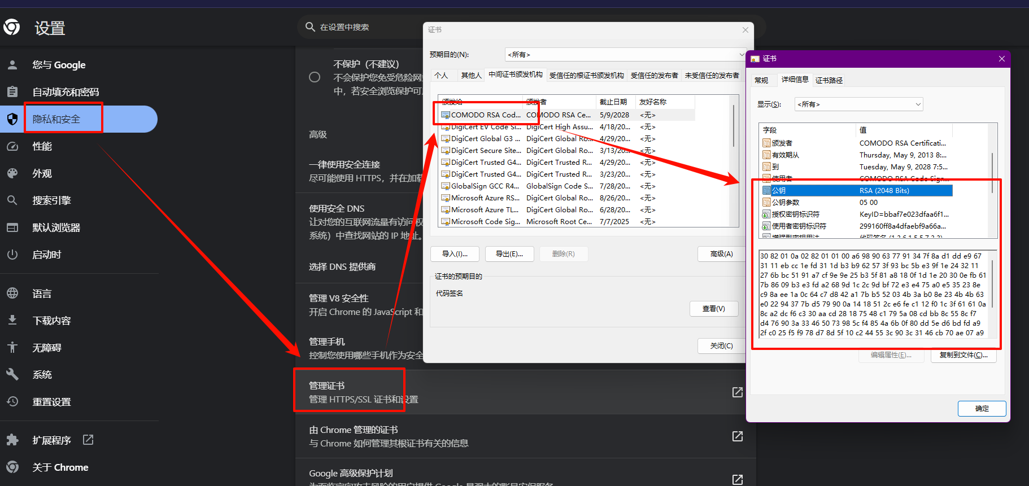Image resolution: width=1029 pixels, height=486 pixels.
Task: Switch to 受信任的根证书颁发机构 tab
Action: 586,76
